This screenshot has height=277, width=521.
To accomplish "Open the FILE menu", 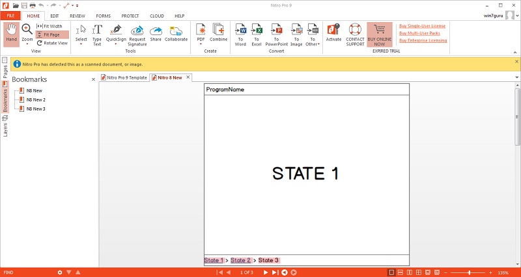I will coord(10,16).
